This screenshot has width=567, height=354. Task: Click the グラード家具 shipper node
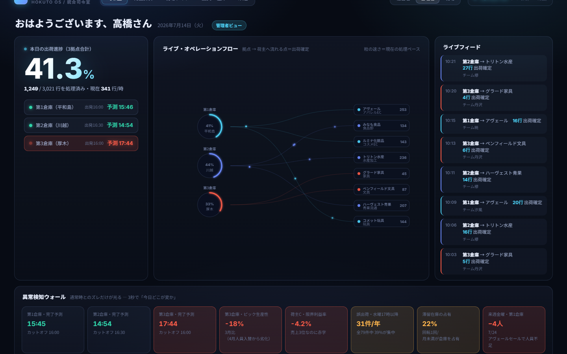pyautogui.click(x=382, y=173)
